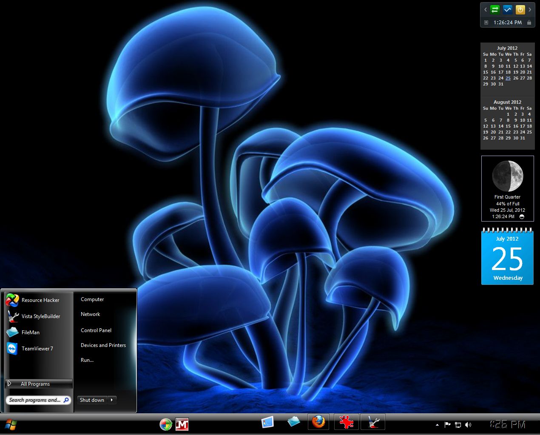The height and width of the screenshot is (435, 540).
Task: Click the red paint splat taskbar icon
Action: pyautogui.click(x=346, y=422)
